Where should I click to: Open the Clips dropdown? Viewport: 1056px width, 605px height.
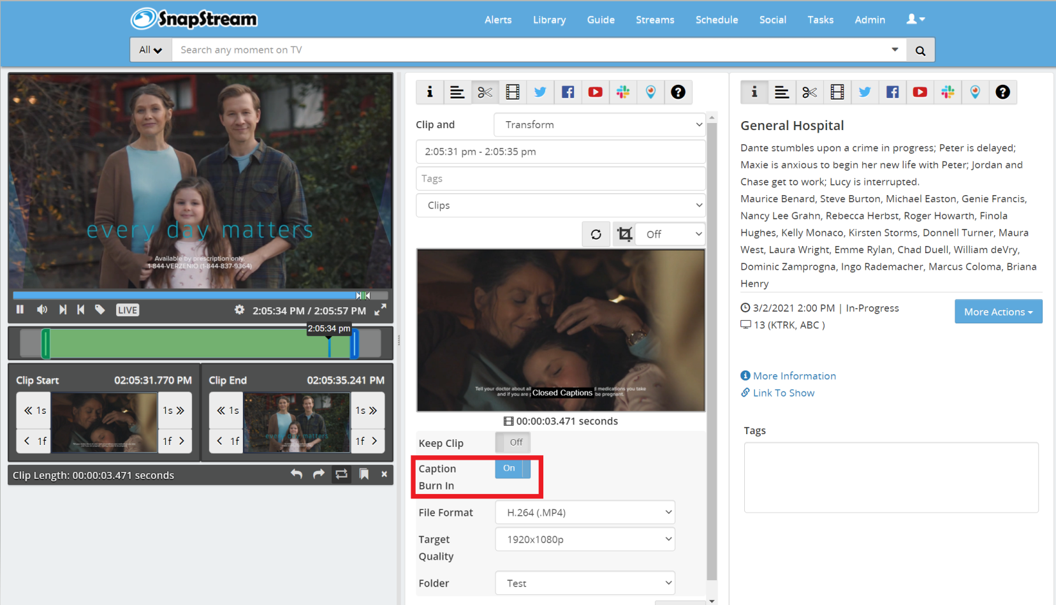561,205
